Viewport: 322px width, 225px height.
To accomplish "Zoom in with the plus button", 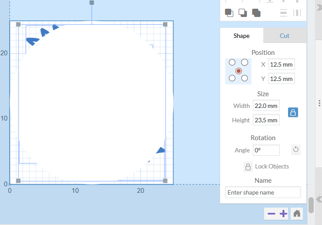I will click(x=283, y=214).
